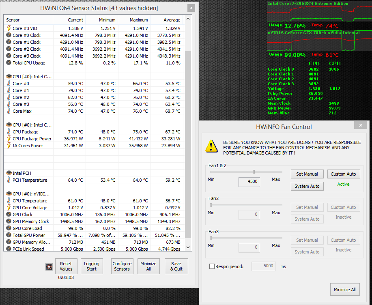
Task: Click System Auto for Fan1 & 2
Action: point(307,186)
